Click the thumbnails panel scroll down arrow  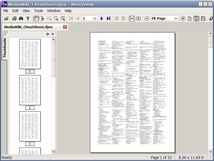(x=53, y=152)
